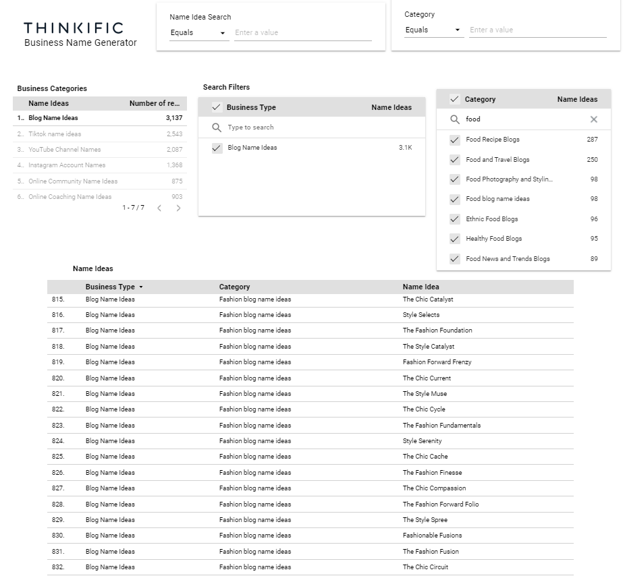The height and width of the screenshot is (576, 623).
Task: Open Name Idea Search Equals dropdown
Action: click(199, 33)
